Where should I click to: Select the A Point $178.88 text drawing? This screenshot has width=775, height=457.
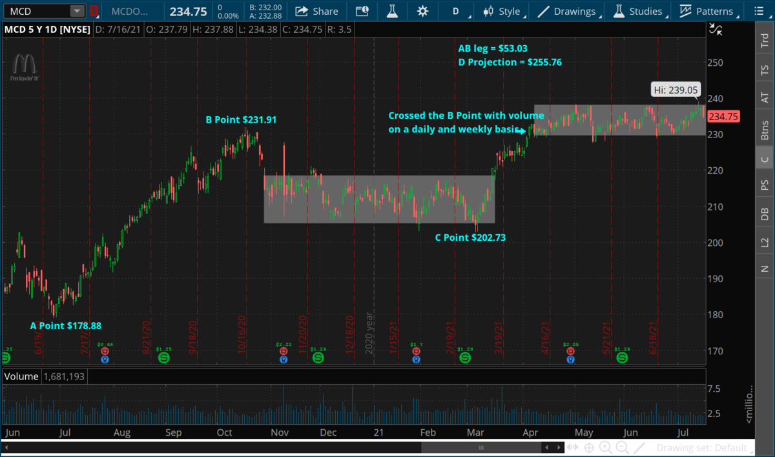coord(66,326)
